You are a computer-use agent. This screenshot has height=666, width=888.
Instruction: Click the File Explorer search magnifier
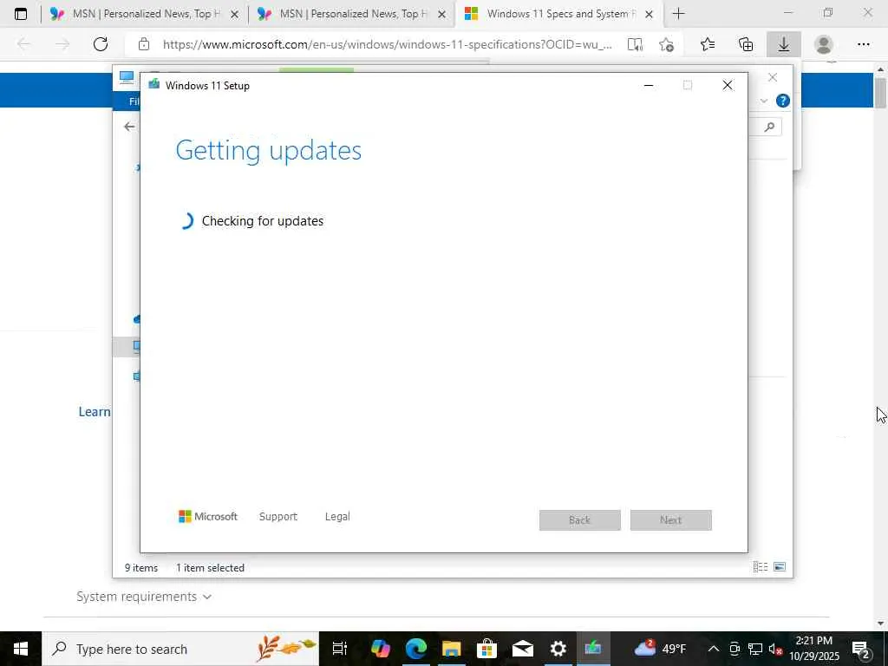[x=769, y=127]
